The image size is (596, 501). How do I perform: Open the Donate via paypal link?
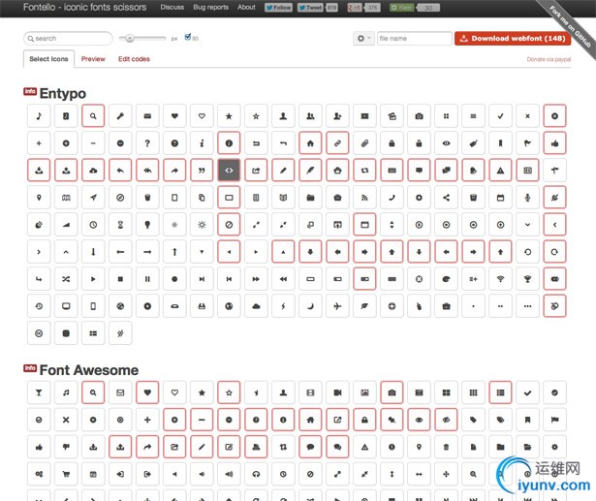tap(549, 59)
